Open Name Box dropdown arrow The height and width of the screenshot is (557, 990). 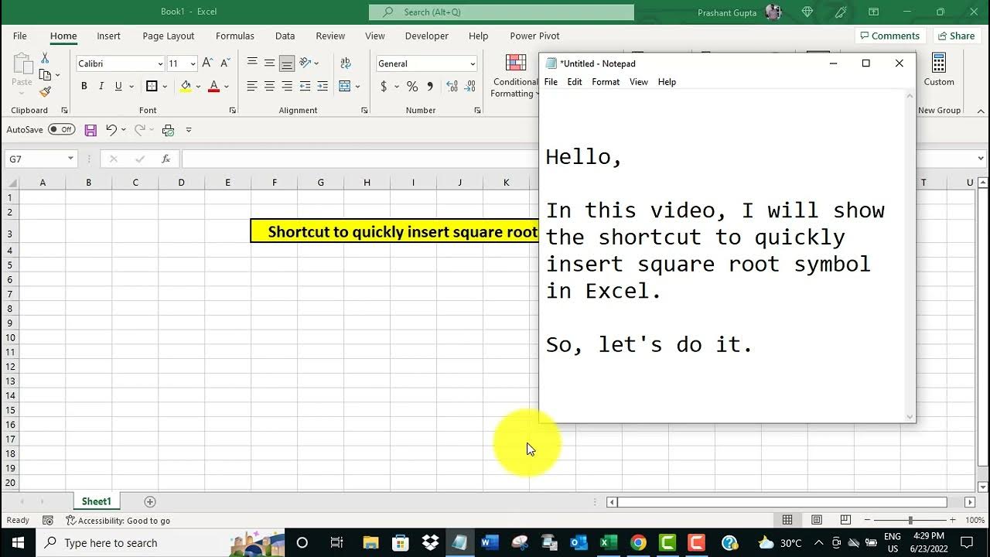(x=70, y=159)
